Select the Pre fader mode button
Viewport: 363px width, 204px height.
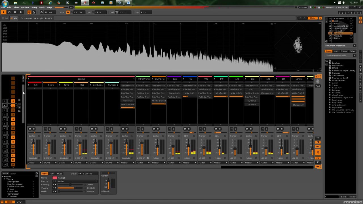318,77
